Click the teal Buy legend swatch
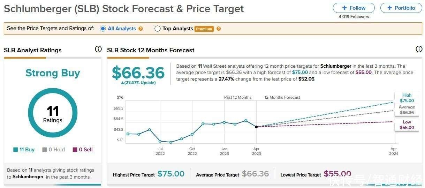 coord(16,150)
